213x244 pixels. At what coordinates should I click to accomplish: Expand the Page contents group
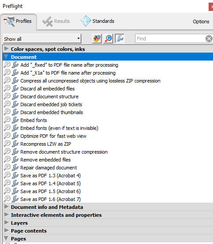point(6,230)
